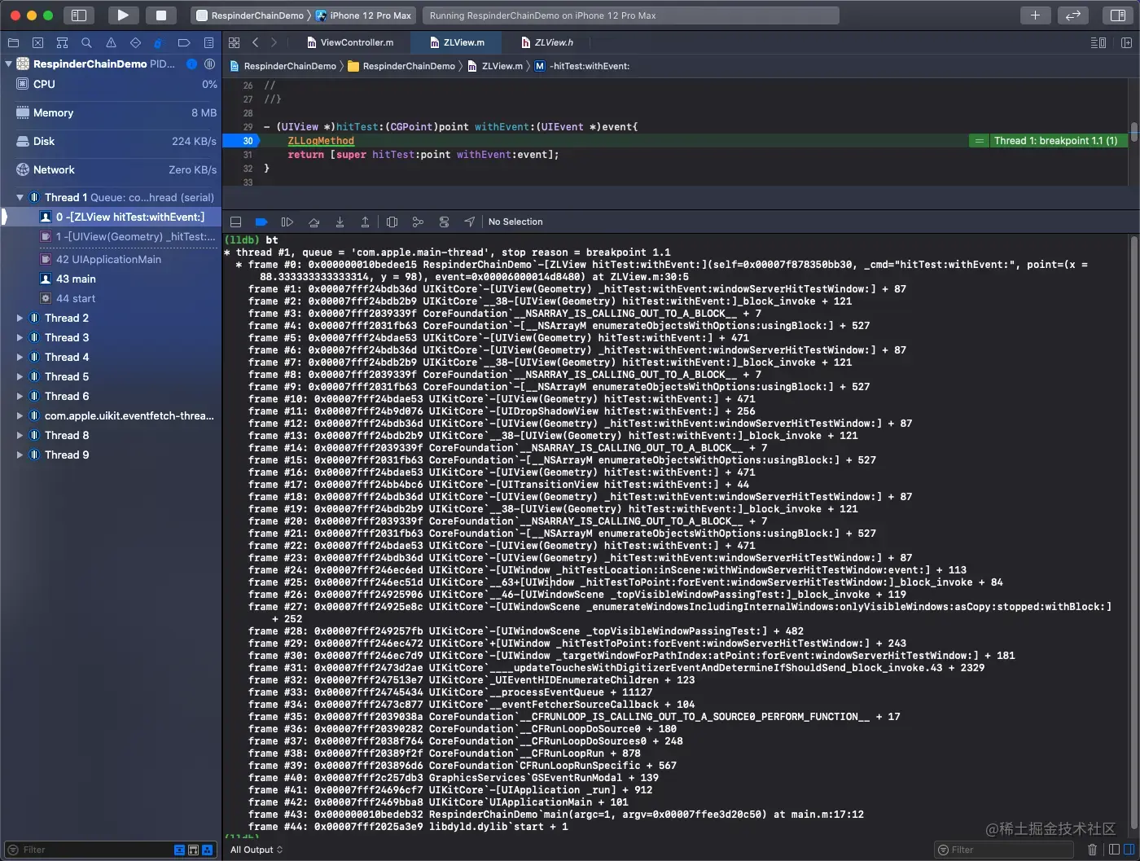This screenshot has height=861, width=1140.
Task: Go back in editor history
Action: coord(256,42)
